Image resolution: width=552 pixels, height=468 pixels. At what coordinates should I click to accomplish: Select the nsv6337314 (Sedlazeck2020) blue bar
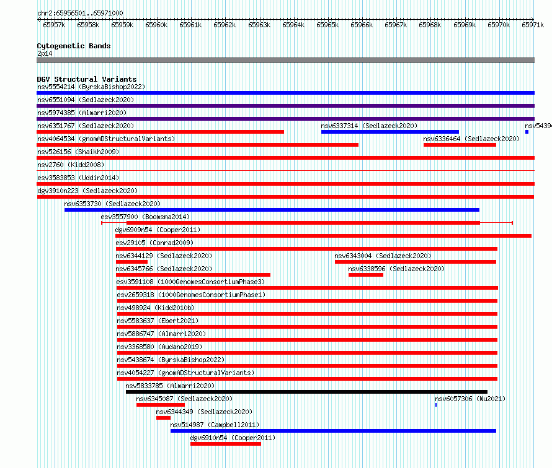coord(390,132)
